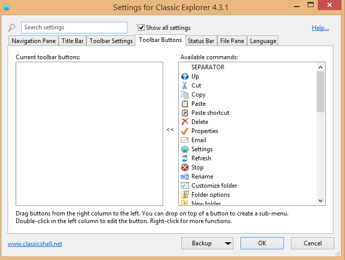Click the Search settings input field
This screenshot has height=260, width=345.
click(x=74, y=27)
